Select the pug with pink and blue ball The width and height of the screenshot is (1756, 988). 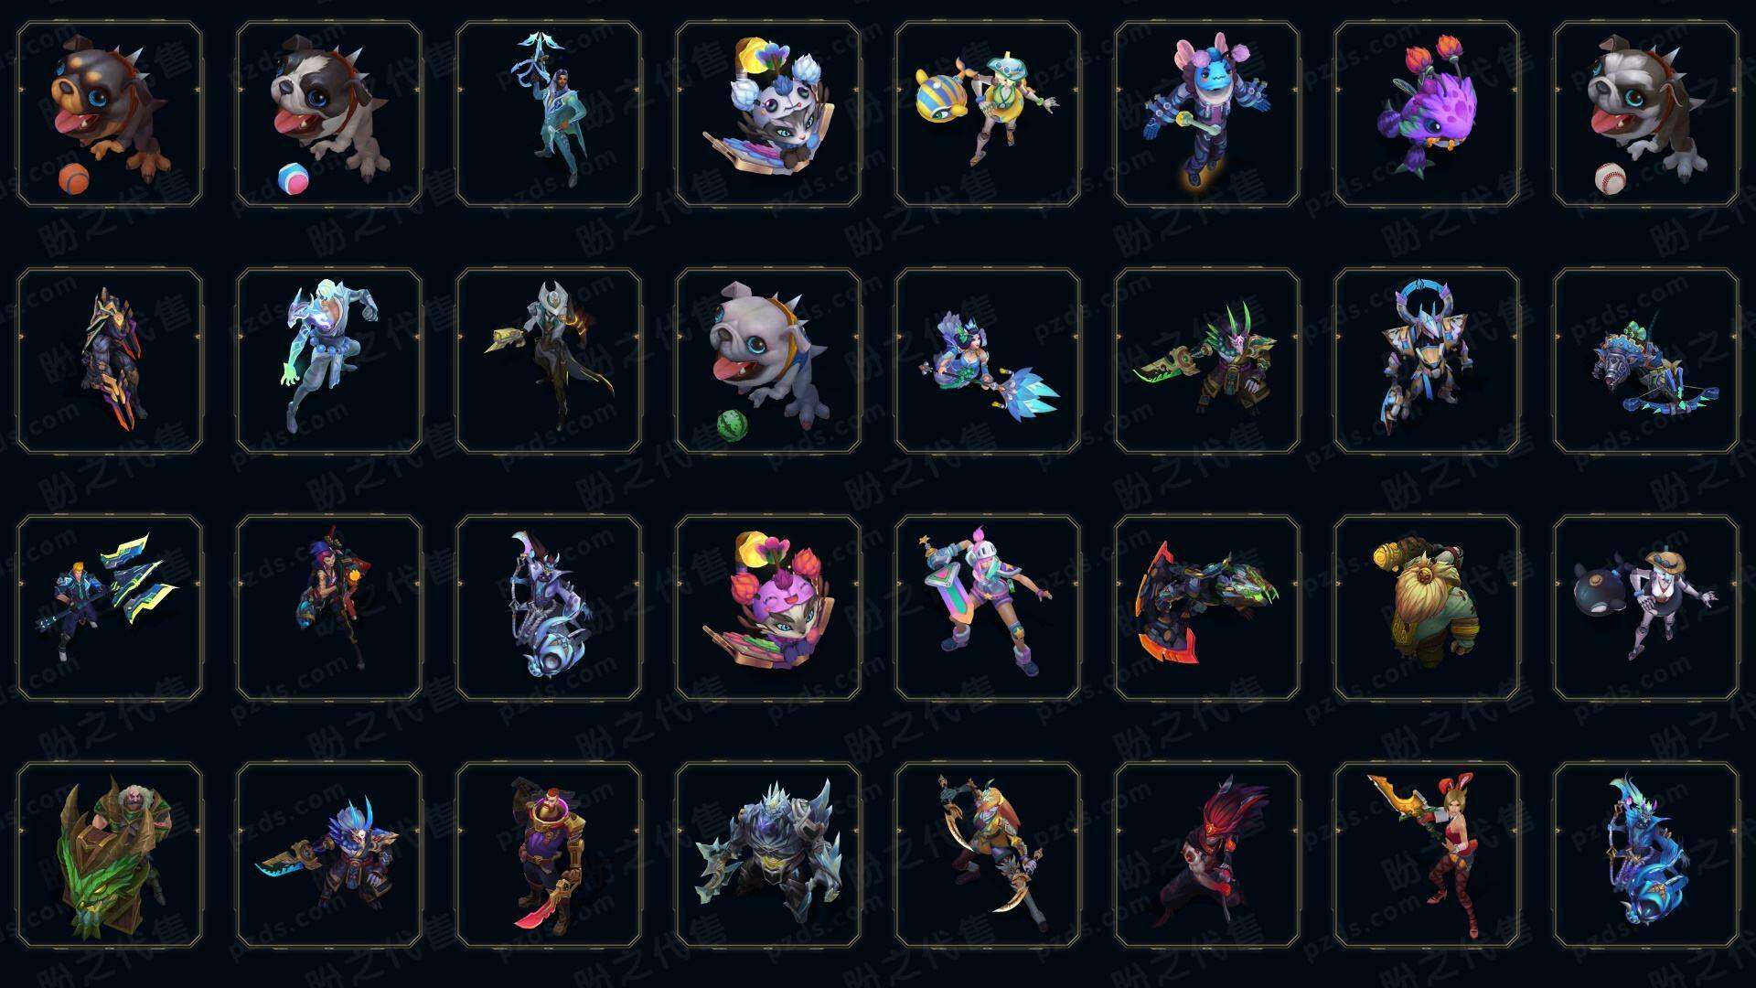click(329, 114)
